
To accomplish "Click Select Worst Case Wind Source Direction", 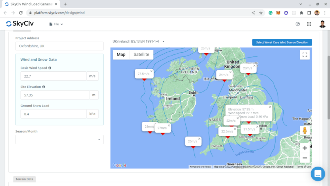I will tap(282, 42).
